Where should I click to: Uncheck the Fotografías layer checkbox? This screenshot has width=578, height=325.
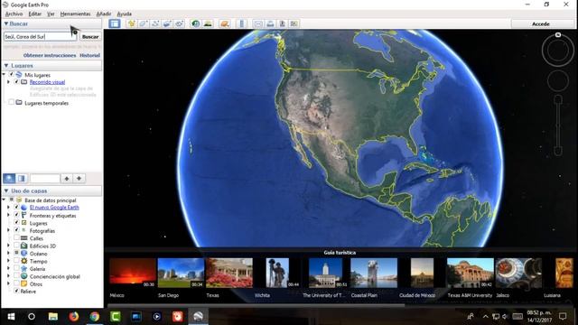click(16, 230)
